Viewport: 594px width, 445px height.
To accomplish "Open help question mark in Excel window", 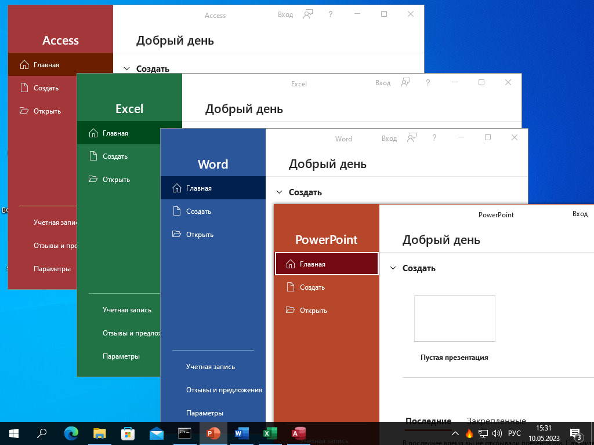I will [428, 82].
